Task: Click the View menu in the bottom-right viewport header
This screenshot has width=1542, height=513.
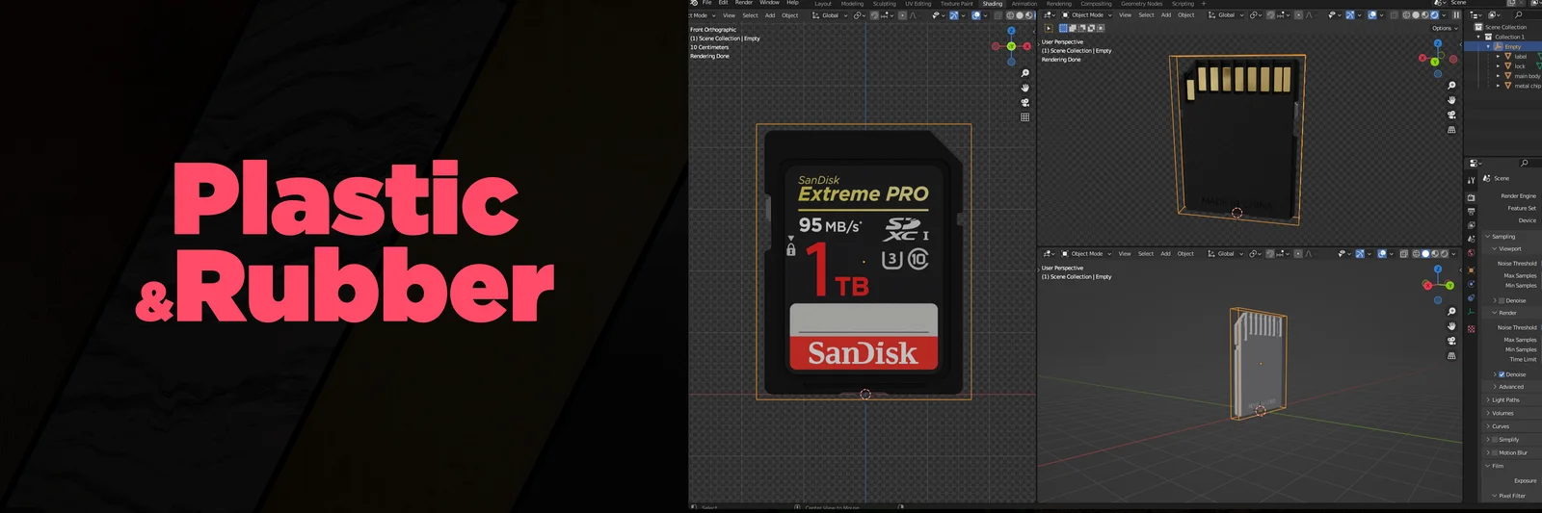Action: (x=1125, y=254)
